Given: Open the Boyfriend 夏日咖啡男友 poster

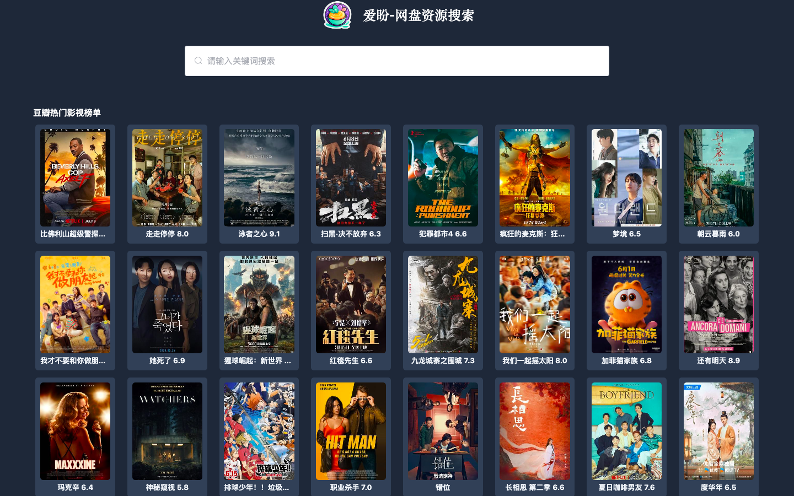Looking at the screenshot, I should click(x=626, y=431).
